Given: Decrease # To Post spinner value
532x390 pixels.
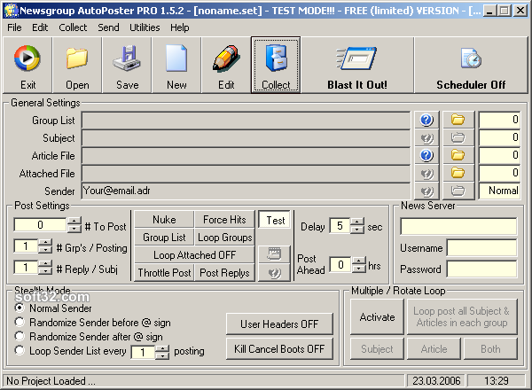Looking at the screenshot, I should point(74,229).
